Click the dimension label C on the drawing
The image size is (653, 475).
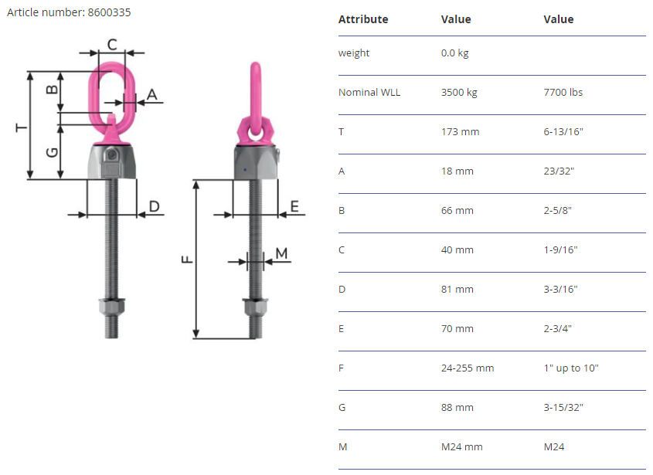pos(112,44)
